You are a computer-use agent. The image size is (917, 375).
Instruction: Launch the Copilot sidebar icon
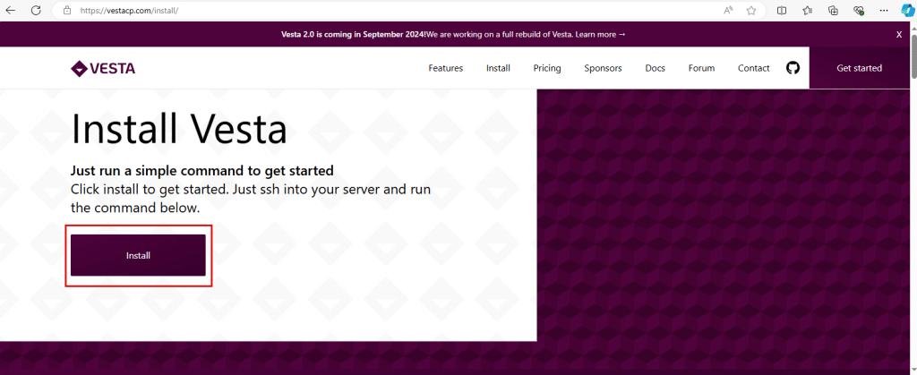905,11
